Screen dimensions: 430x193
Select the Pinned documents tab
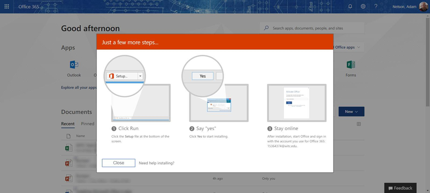point(88,124)
